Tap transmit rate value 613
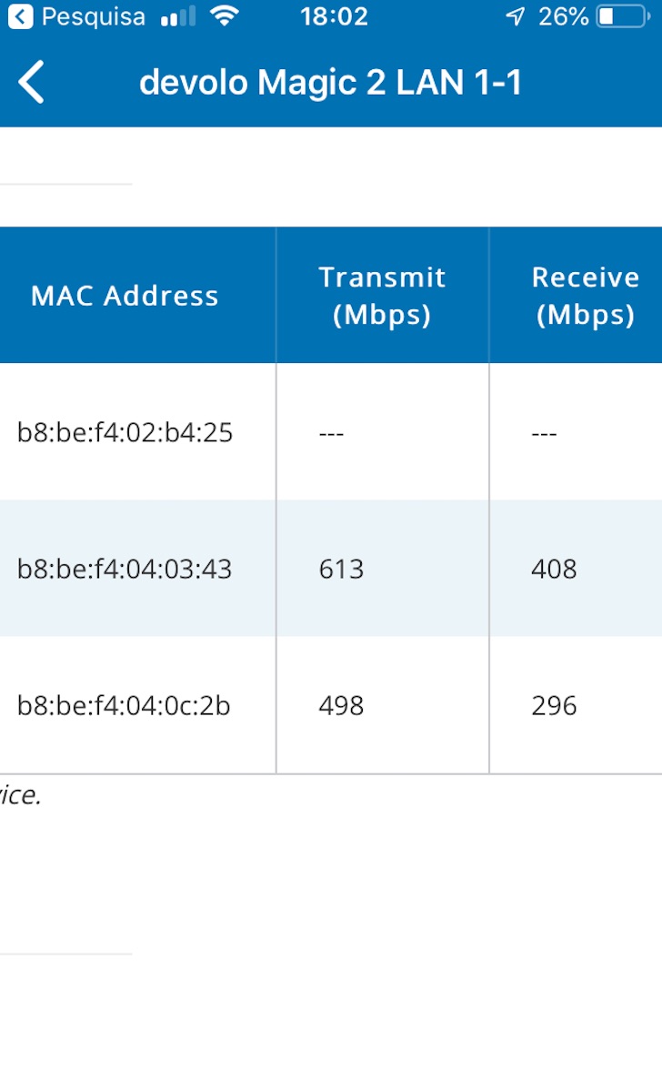 (x=341, y=569)
